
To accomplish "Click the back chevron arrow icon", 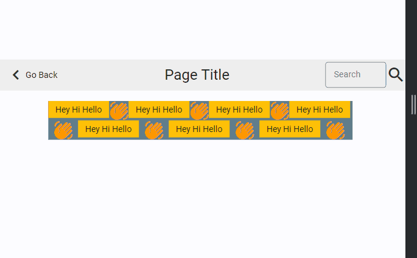I will (16, 75).
